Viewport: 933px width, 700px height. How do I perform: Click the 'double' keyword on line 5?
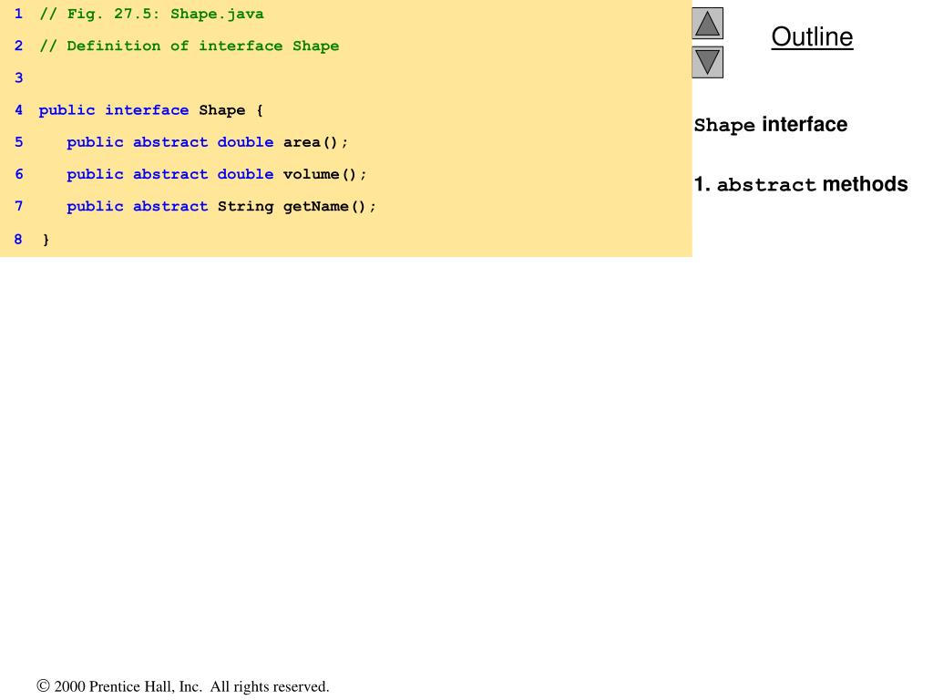245,142
